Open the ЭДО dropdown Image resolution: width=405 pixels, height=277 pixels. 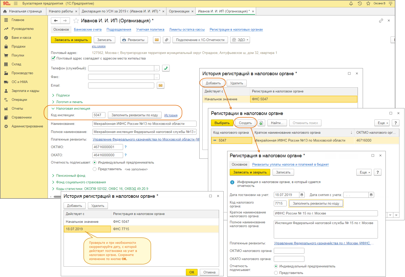click(x=240, y=40)
